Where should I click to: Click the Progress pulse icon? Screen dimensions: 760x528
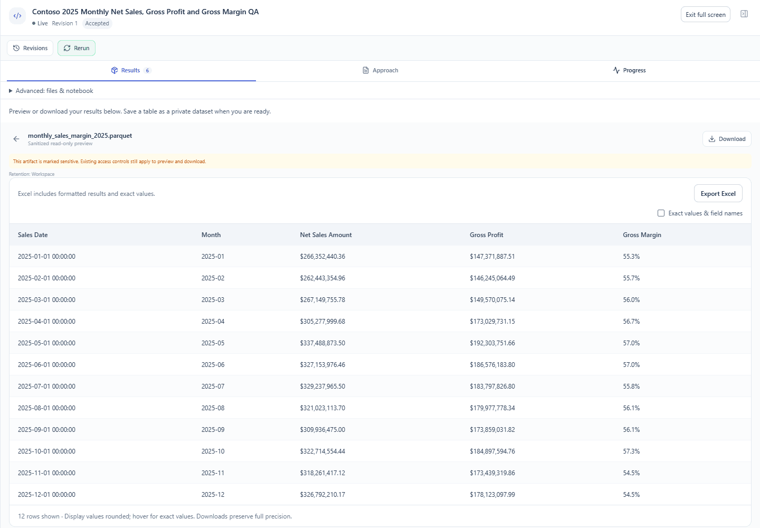click(616, 70)
